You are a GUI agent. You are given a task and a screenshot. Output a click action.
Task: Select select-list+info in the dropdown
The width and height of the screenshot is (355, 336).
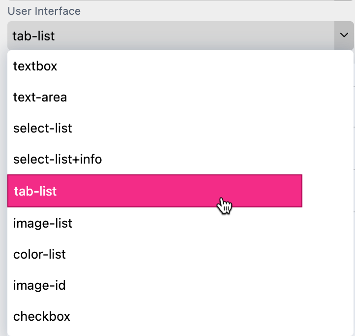[x=58, y=159]
